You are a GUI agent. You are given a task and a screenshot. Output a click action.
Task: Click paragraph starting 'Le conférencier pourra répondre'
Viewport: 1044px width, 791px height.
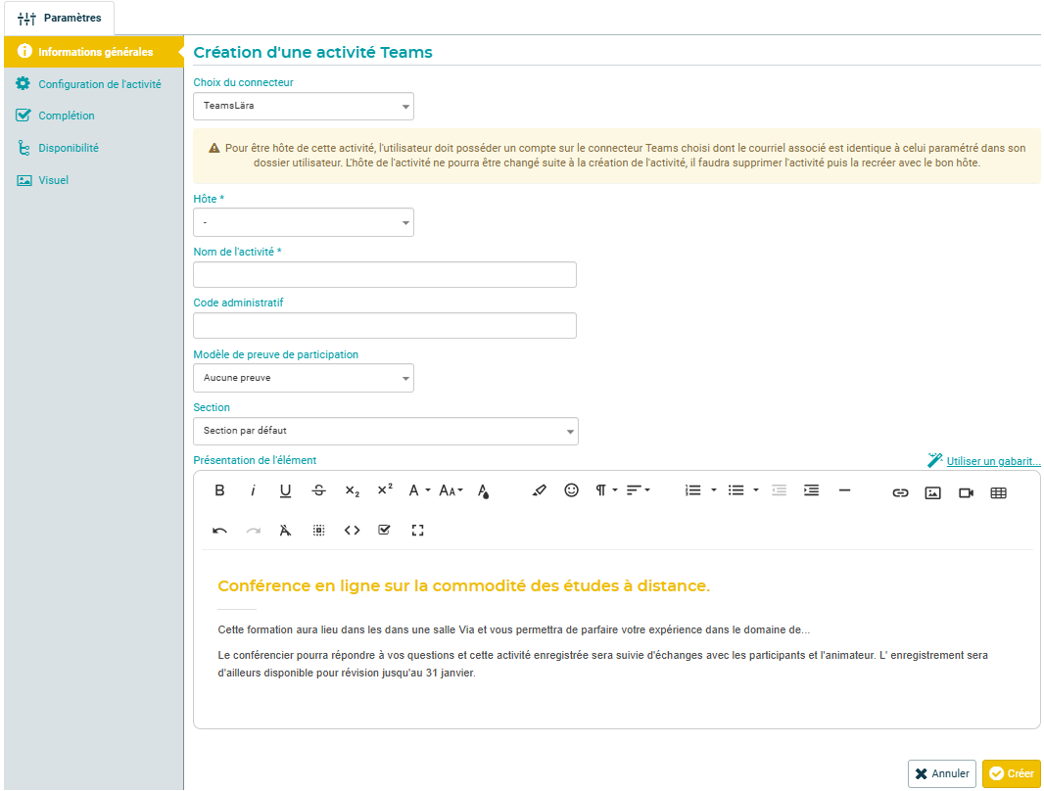pos(602,664)
